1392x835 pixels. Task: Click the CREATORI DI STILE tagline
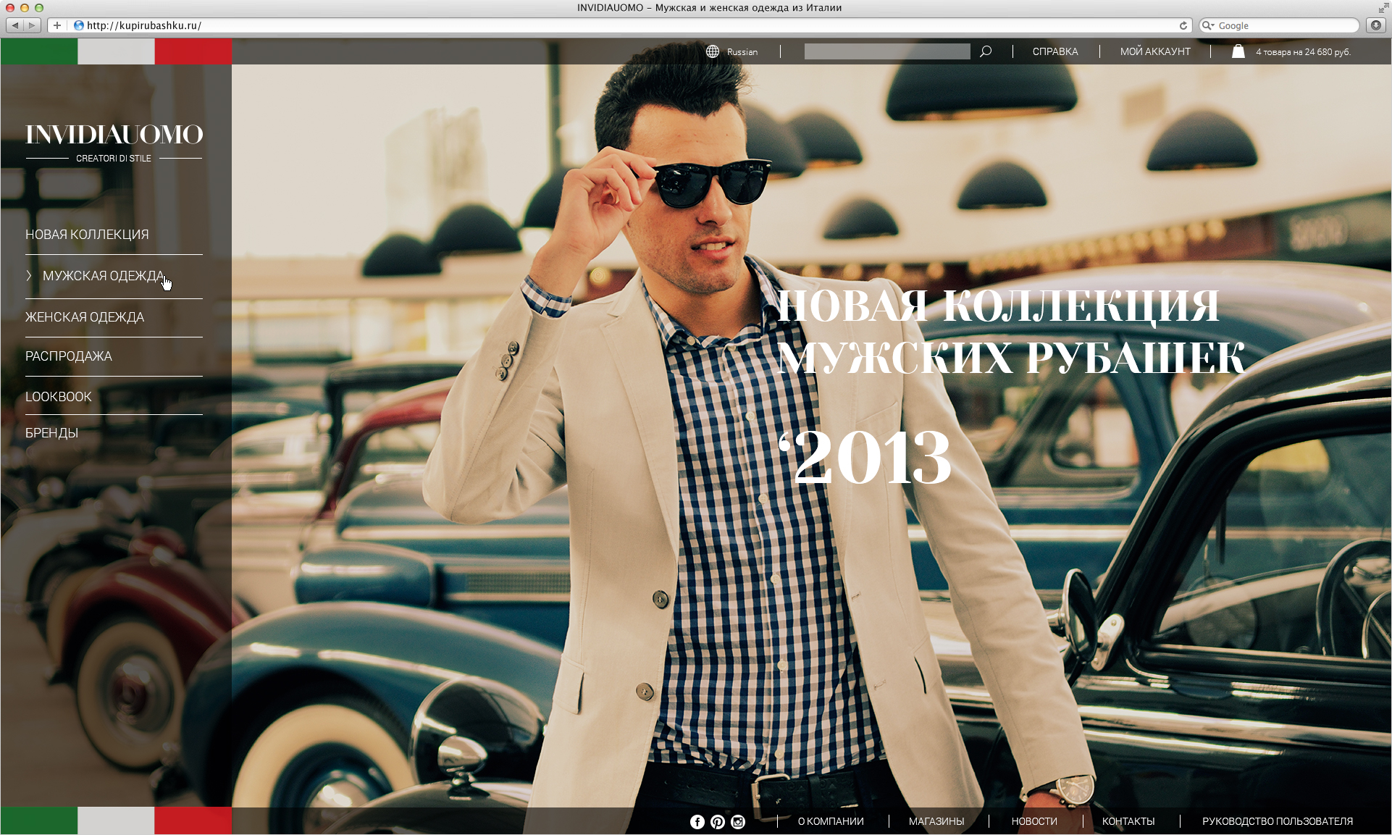click(114, 158)
